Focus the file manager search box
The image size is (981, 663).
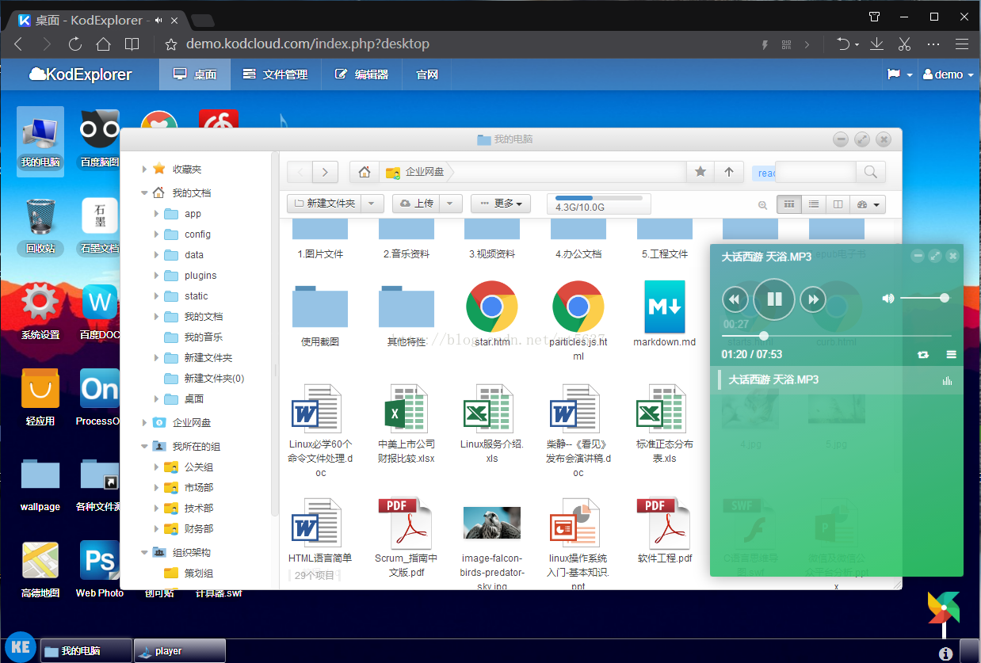[815, 172]
